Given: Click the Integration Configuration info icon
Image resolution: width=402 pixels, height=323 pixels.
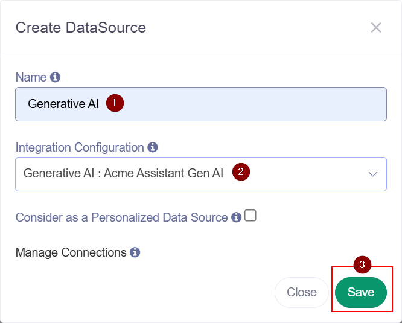Looking at the screenshot, I should coord(153,147).
